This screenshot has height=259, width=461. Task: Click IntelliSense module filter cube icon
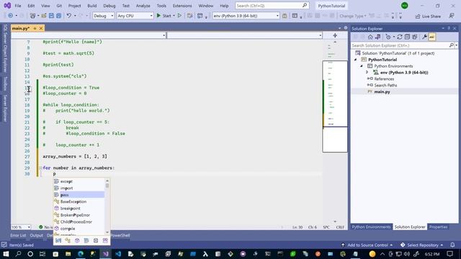pos(77,240)
